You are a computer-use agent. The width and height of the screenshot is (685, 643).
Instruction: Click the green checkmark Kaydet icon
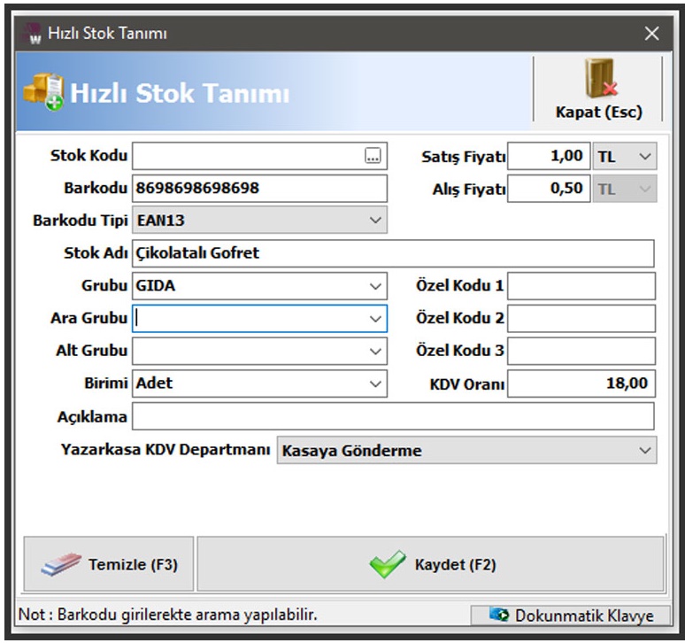[388, 564]
